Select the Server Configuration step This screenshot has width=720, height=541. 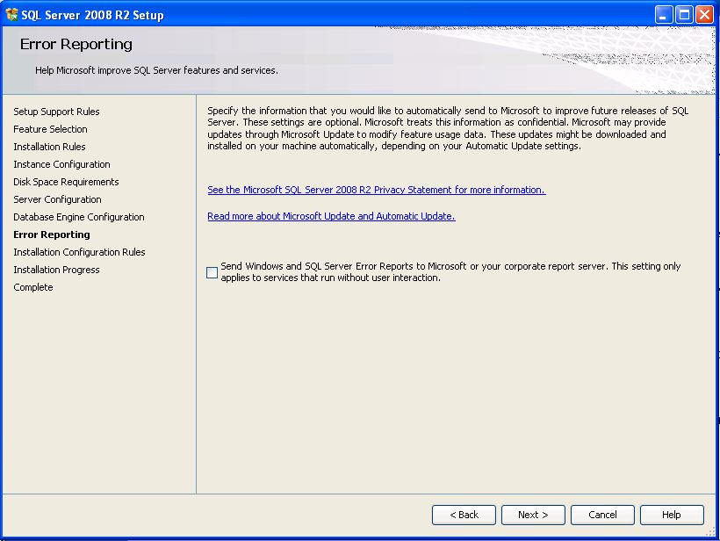[x=57, y=199]
